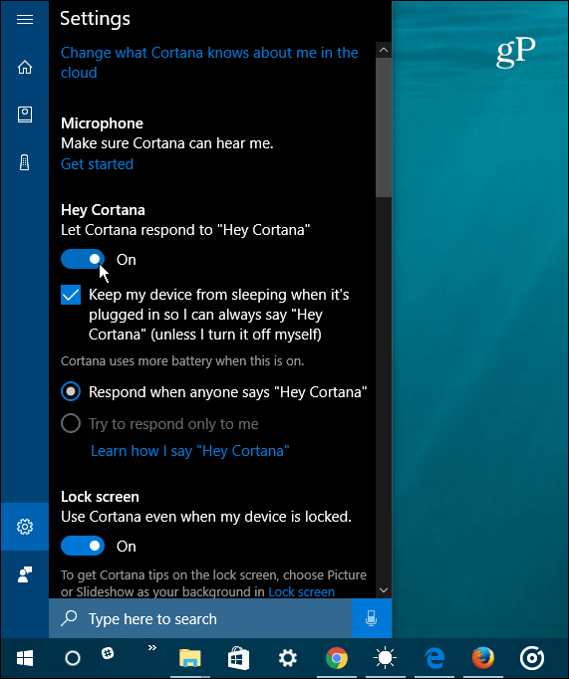This screenshot has width=569, height=679.
Task: Open the Lock screen settings link
Action: pos(302,591)
